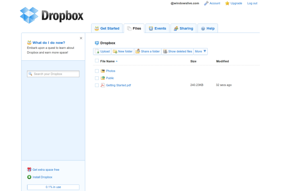287x191 pixels.
Task: Toggle the select-all files checkbox
Action: point(97,61)
